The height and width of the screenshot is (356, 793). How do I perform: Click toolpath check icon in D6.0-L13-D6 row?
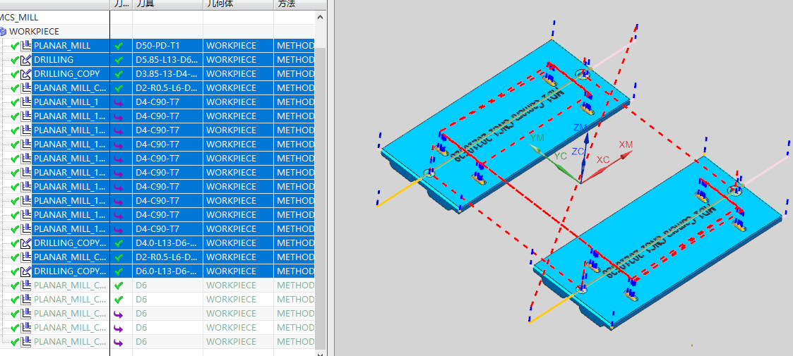pyautogui.click(x=119, y=271)
